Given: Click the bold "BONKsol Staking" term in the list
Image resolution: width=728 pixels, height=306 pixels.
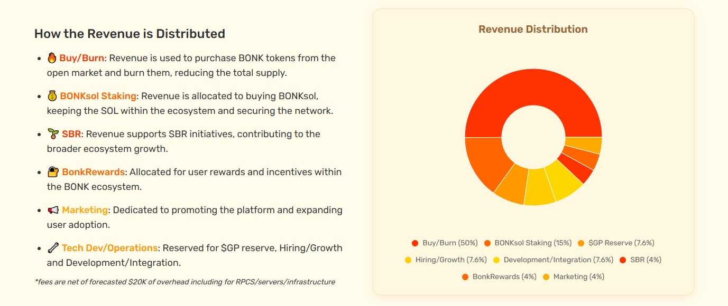Looking at the screenshot, I should (98, 96).
